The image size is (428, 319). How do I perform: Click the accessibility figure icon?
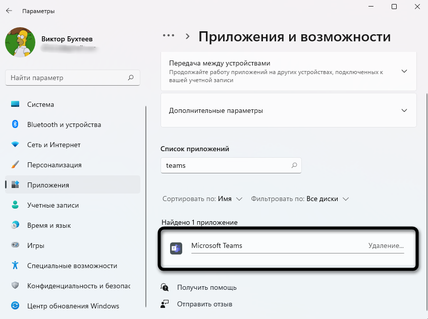pyautogui.click(x=15, y=265)
